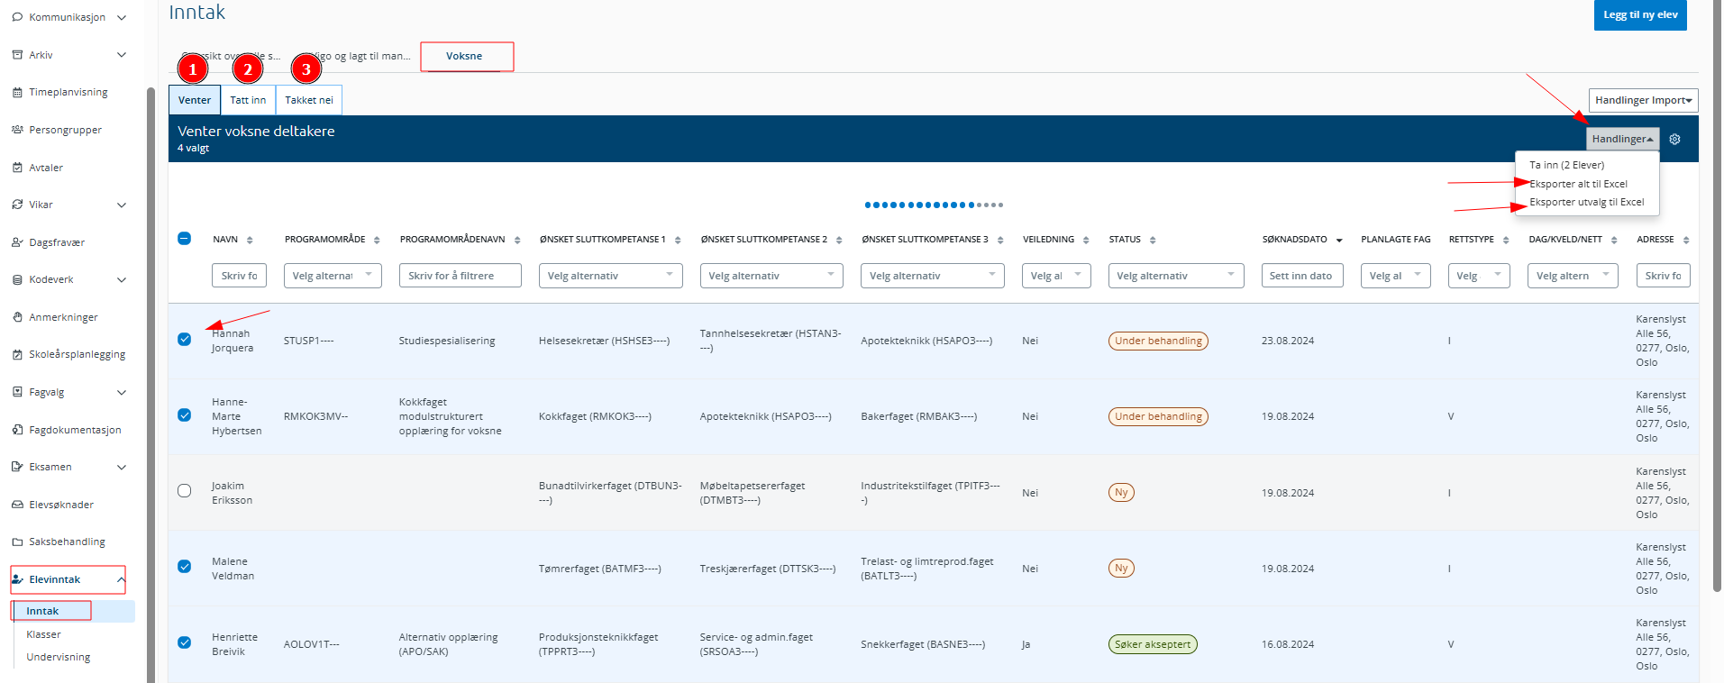Click Fagvalg list icon
1724x683 pixels.
pyautogui.click(x=17, y=392)
